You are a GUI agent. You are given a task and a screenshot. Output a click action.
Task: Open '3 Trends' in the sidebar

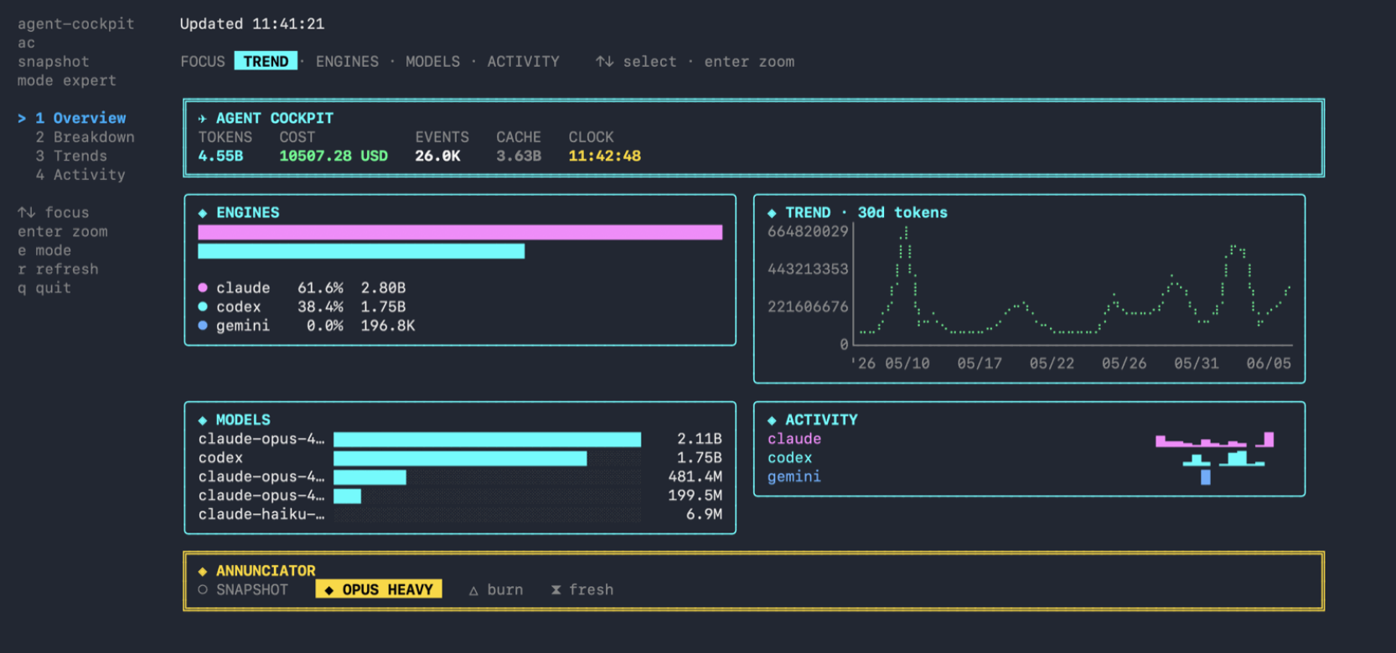point(71,156)
